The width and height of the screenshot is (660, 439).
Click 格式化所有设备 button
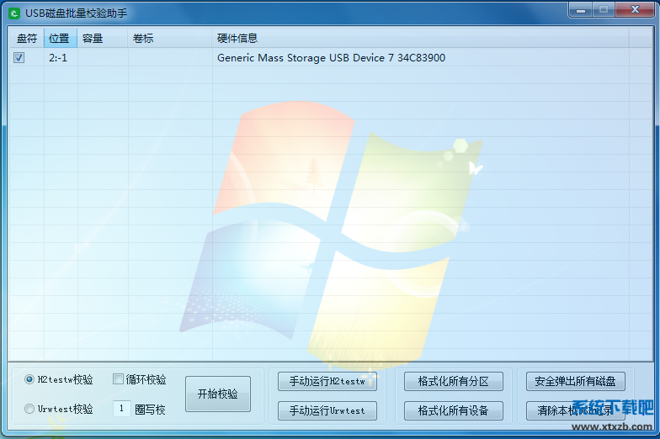[453, 410]
